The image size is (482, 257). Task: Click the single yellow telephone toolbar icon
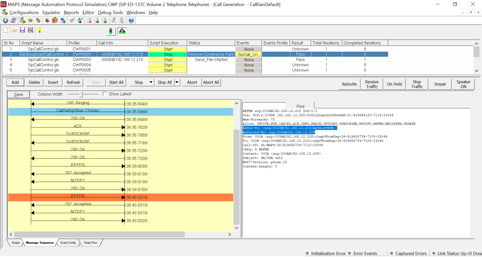30,21
